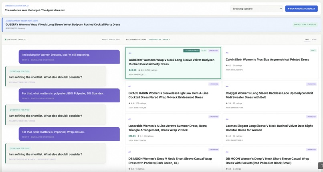Click ASIN text on GUBERRY card
This screenshot has height=172, width=323.
pyautogui.click(x=137, y=74)
